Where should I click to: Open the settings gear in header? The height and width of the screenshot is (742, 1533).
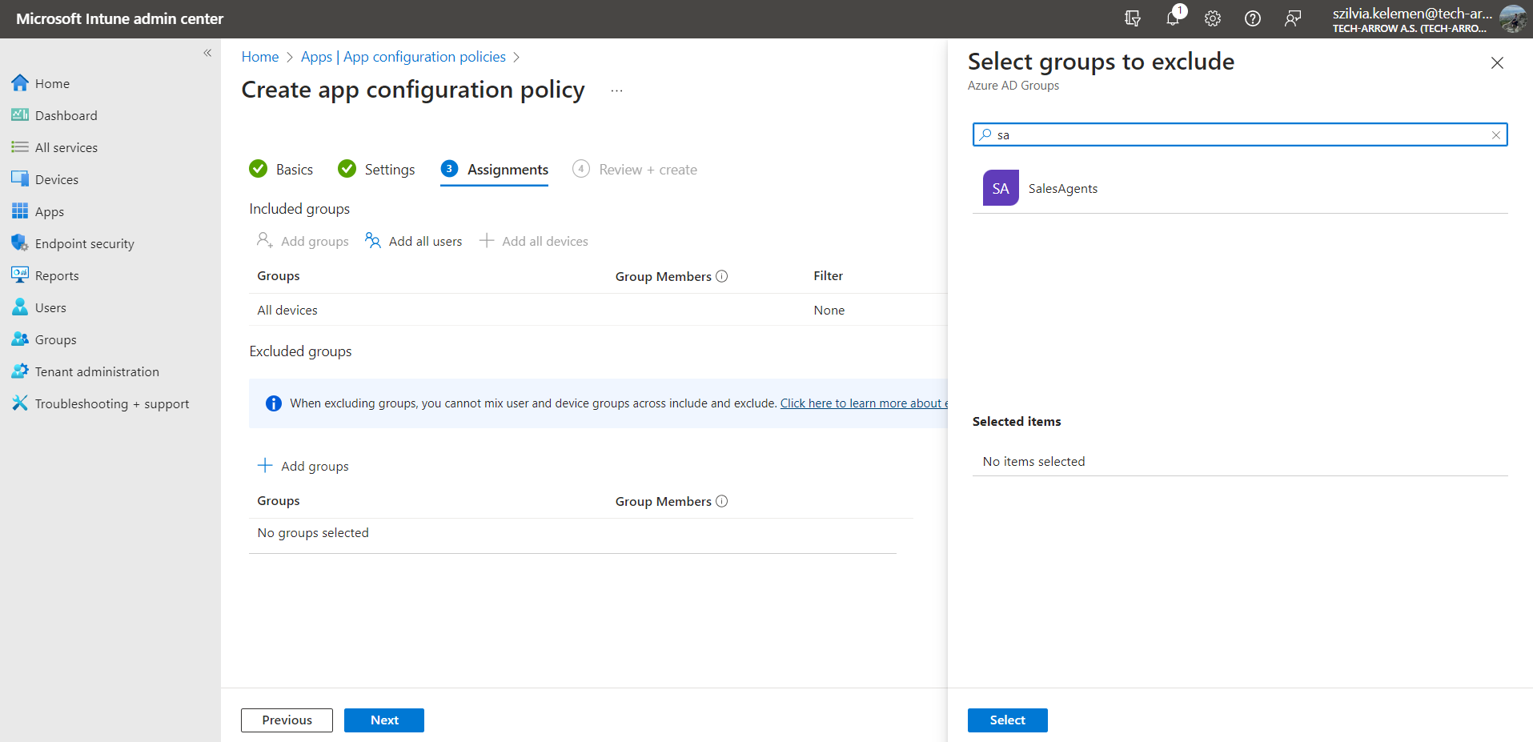[1213, 18]
